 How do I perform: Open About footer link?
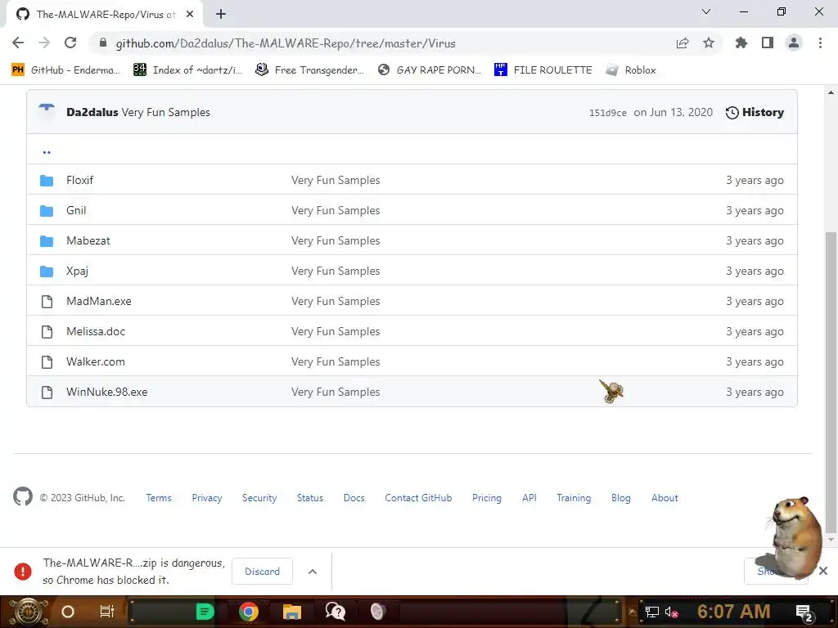click(x=665, y=498)
